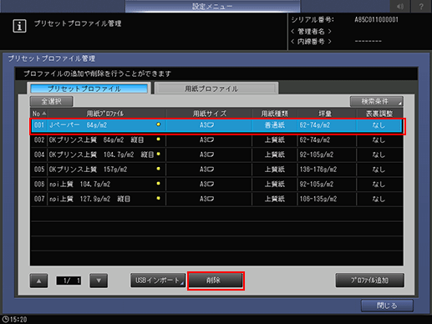Open the 検索条件 search options
Screen dimensions: 432x324
tap(376, 101)
